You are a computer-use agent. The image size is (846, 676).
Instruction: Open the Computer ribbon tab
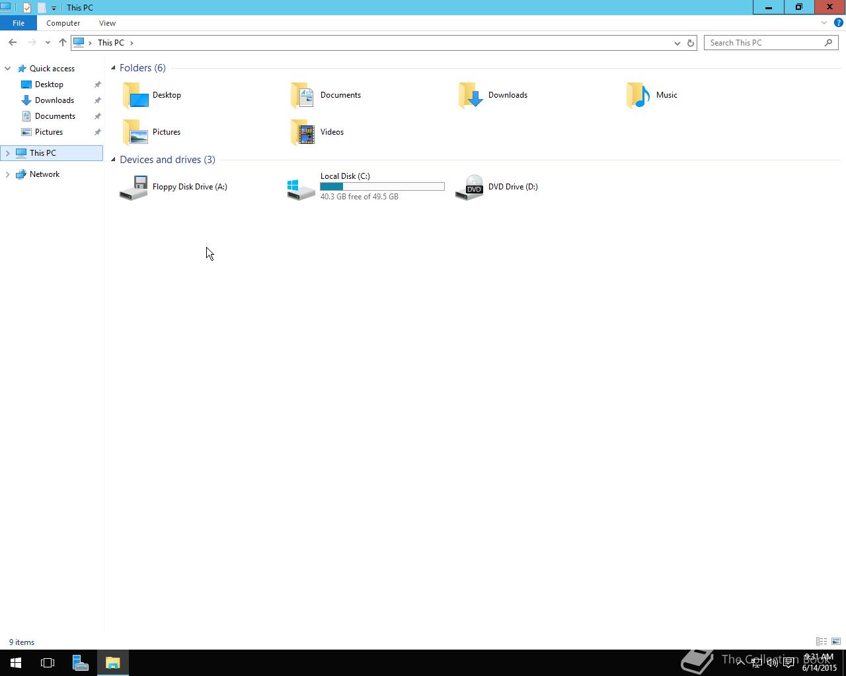click(63, 23)
